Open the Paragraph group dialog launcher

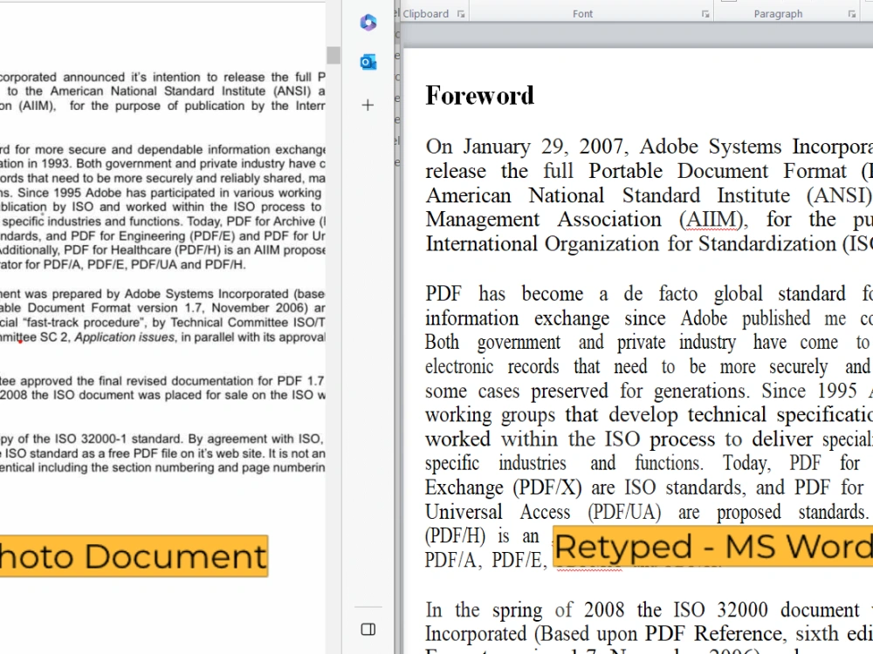tap(852, 14)
